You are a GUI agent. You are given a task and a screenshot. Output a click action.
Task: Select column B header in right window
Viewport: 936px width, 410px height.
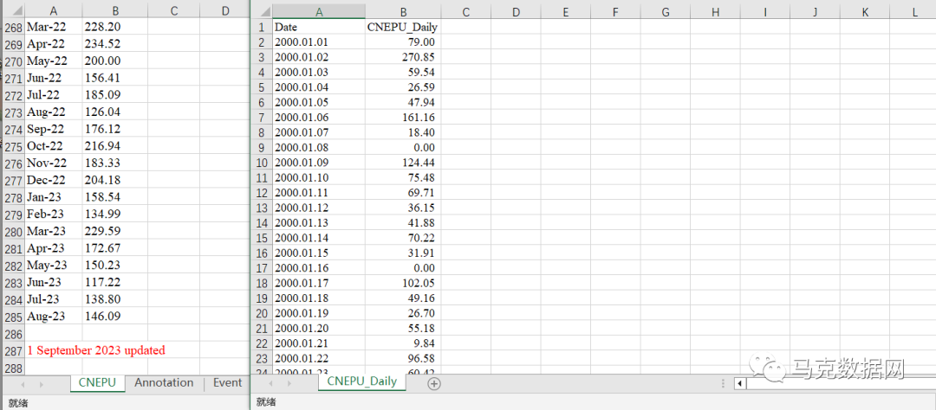pyautogui.click(x=404, y=11)
